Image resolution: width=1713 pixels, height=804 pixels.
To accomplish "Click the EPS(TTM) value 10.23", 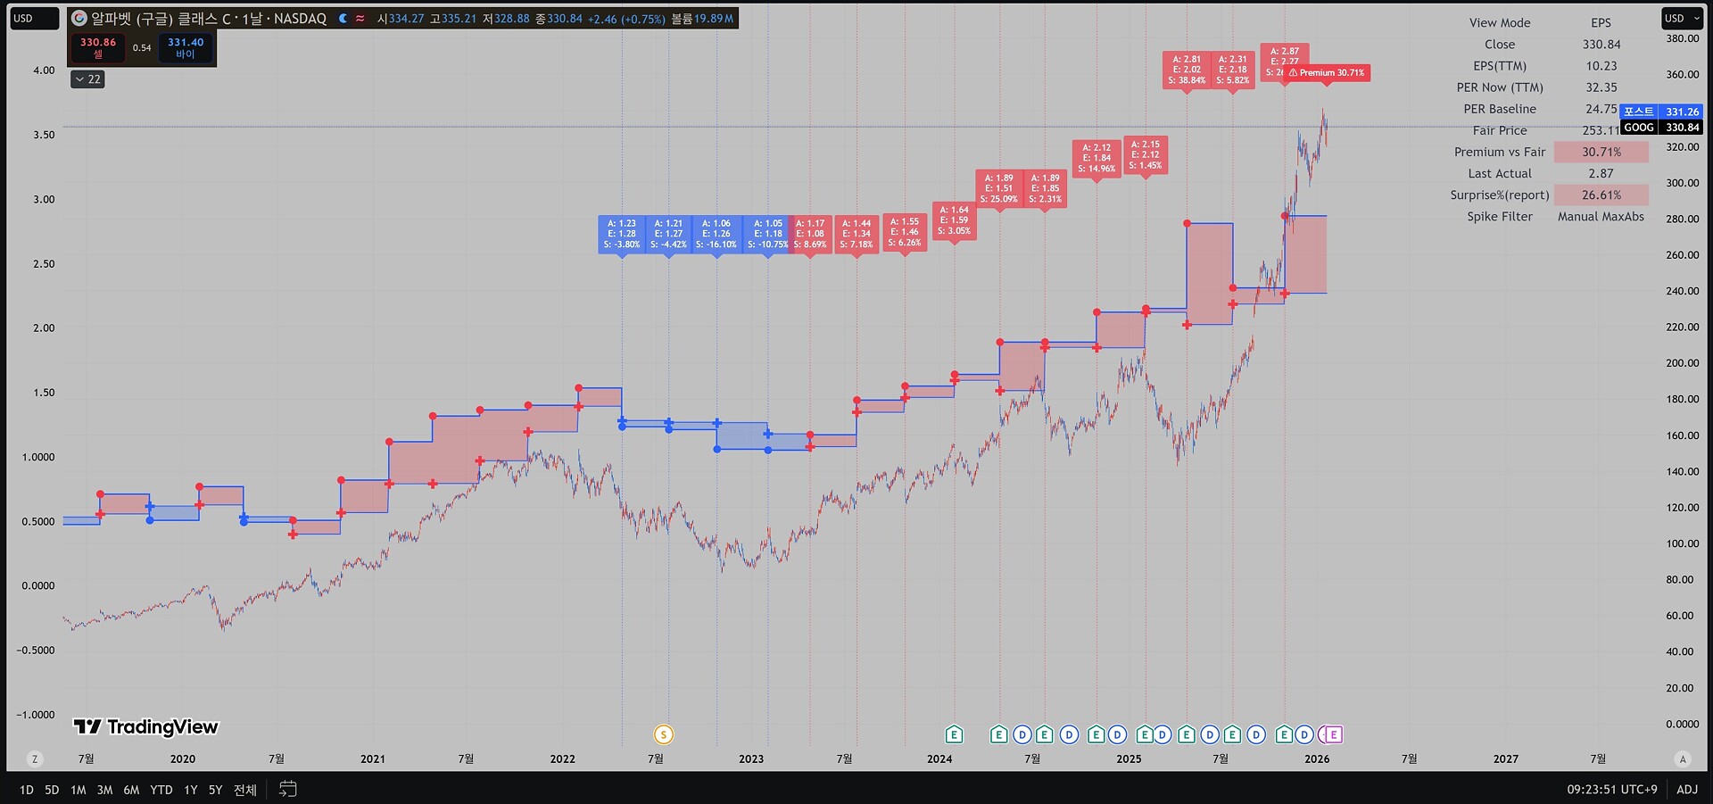I will [x=1601, y=66].
